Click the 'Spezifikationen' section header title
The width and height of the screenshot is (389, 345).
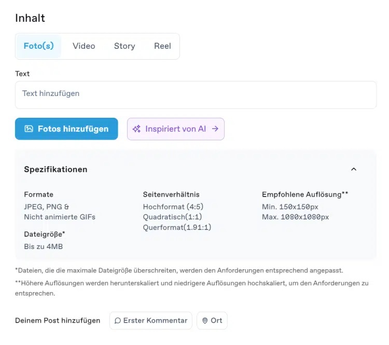click(x=55, y=169)
